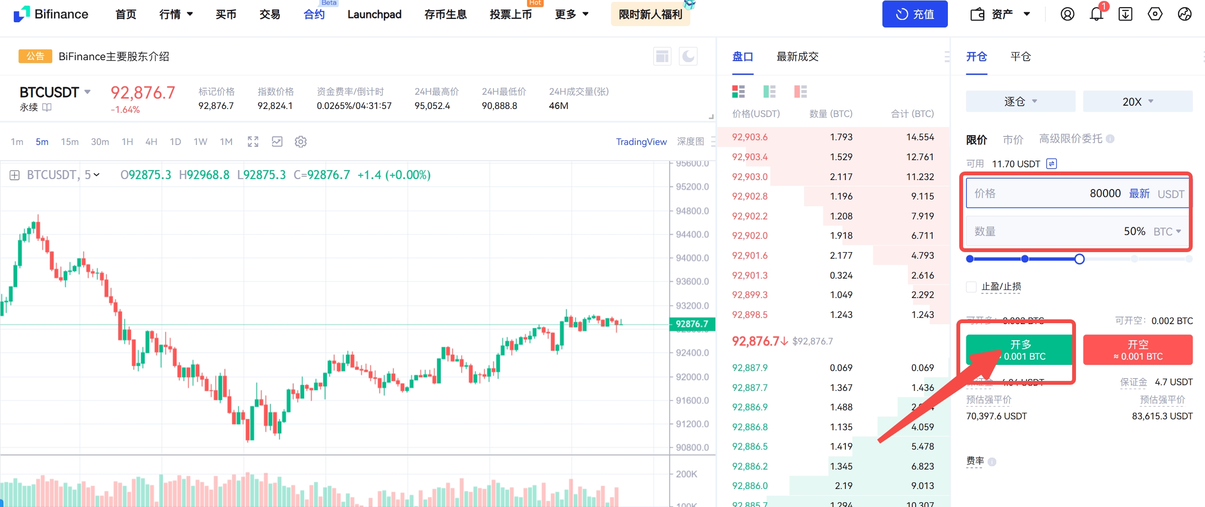Open the 逐仓 margin mode dropdown
The height and width of the screenshot is (507, 1205).
coord(1020,102)
